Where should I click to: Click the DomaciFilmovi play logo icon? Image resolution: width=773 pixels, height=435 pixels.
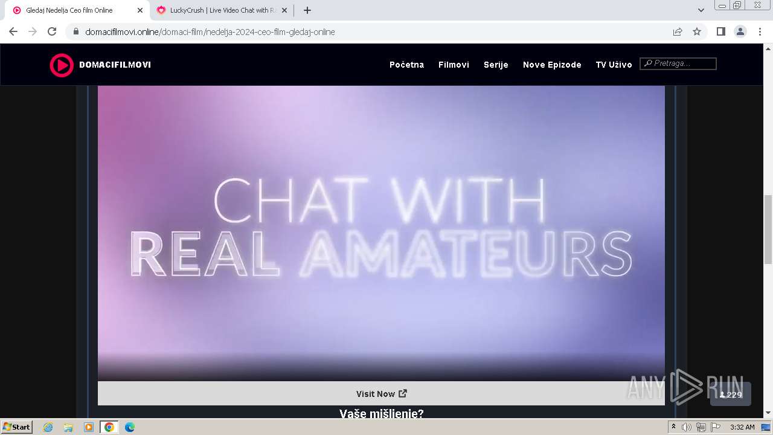pos(62,65)
